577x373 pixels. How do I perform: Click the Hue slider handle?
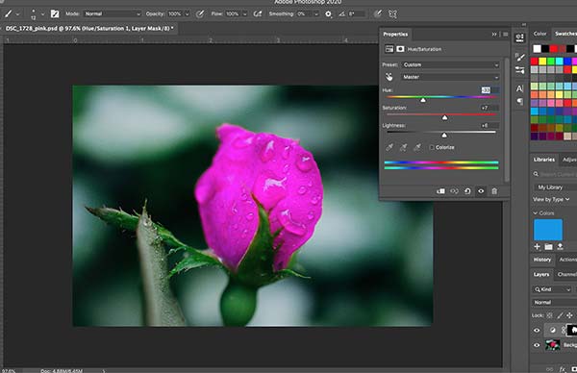pyautogui.click(x=423, y=100)
